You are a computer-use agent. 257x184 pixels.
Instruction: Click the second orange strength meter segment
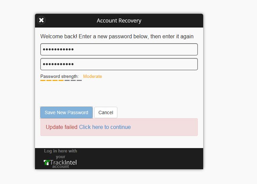(x=49, y=81)
